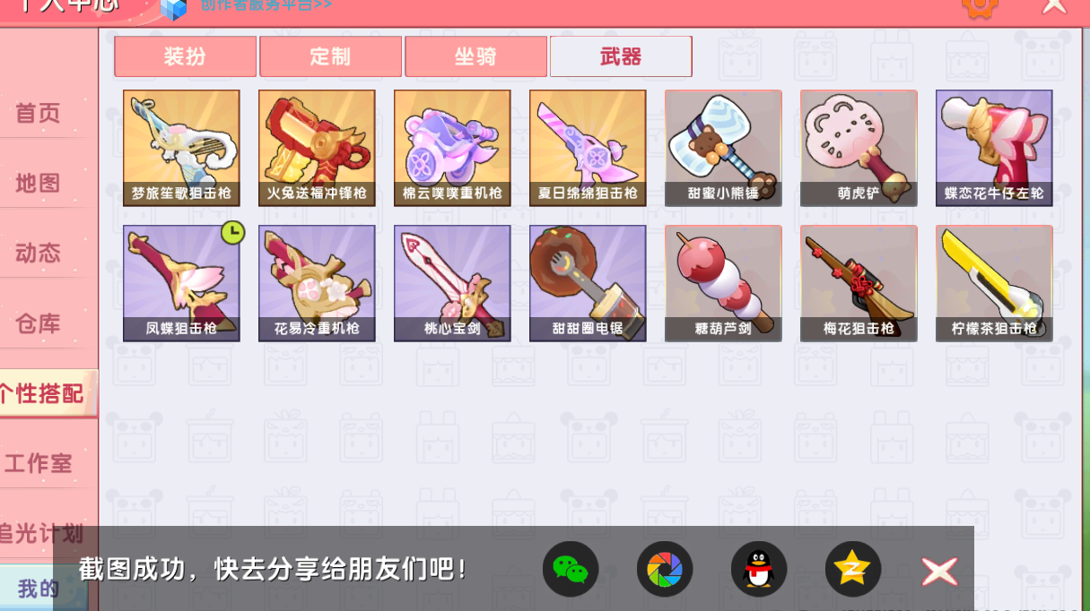Image resolution: width=1090 pixels, height=611 pixels.
Task: Pick the 糖葫芦剑 weapon
Action: coord(723,283)
